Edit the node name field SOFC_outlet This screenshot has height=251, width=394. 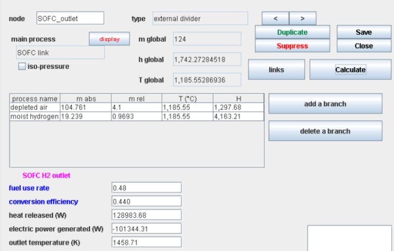(70, 18)
